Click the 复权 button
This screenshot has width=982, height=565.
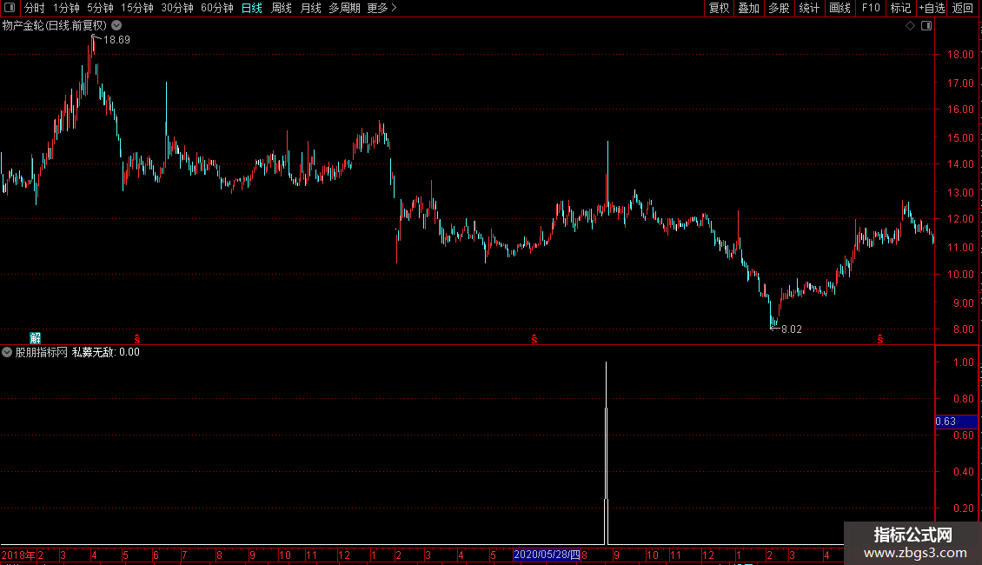719,8
